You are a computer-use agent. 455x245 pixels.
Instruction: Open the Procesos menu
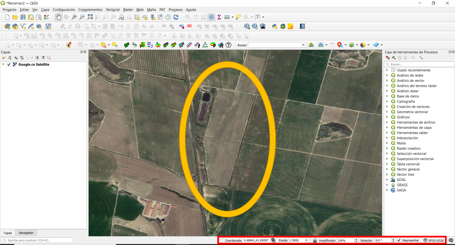tap(175, 9)
